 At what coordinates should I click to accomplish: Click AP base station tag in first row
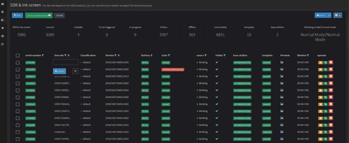(x=242, y=62)
